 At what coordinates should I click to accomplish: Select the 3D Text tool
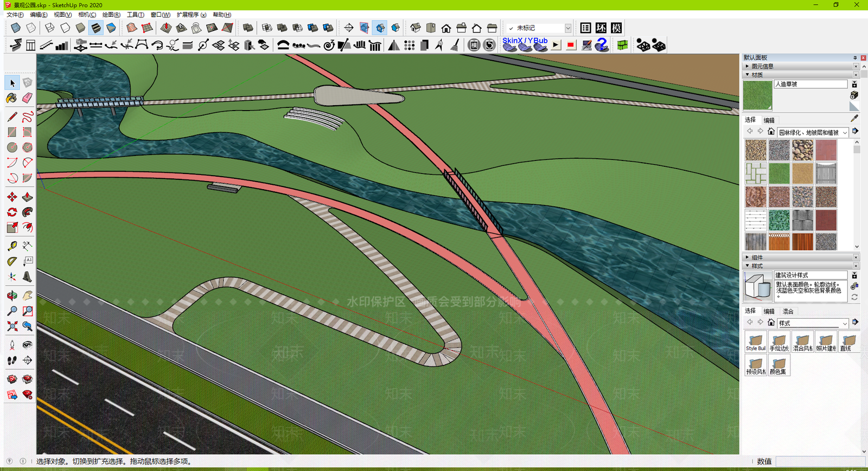(27, 276)
